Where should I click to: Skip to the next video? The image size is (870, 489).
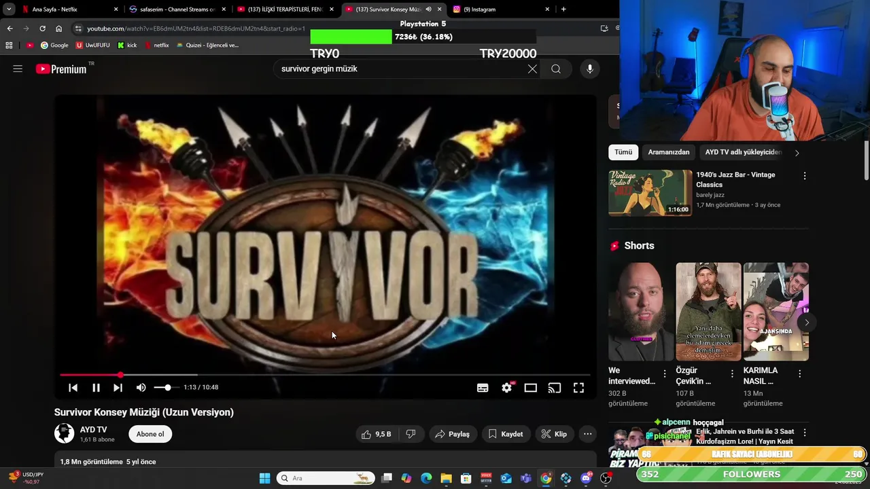pyautogui.click(x=118, y=388)
